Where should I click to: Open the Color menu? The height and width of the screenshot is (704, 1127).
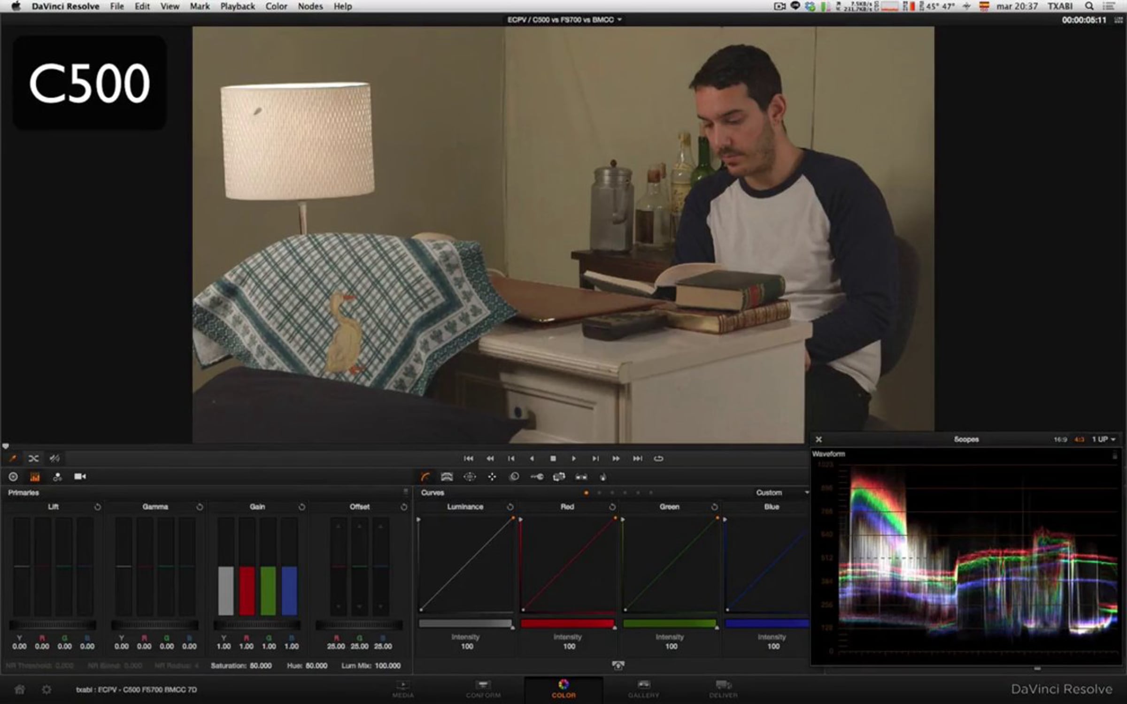[276, 6]
